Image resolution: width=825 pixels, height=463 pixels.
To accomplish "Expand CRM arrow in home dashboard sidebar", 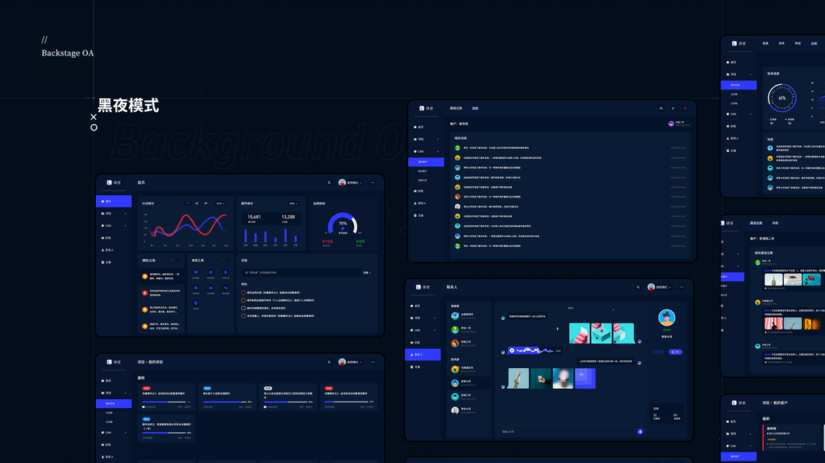I will pos(125,226).
